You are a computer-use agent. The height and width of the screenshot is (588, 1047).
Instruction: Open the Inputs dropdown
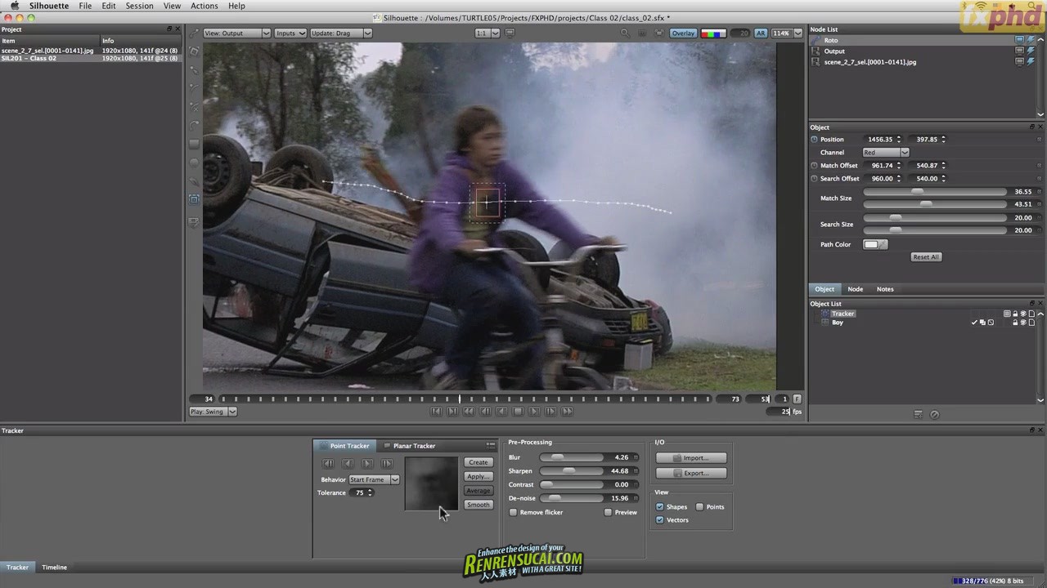click(290, 33)
